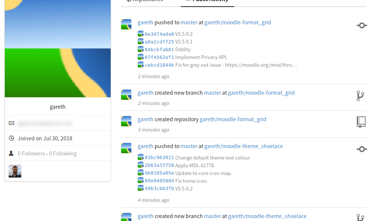
Task: Open gareth/moodle-format_grid in created repository entry
Action: [x=233, y=119]
